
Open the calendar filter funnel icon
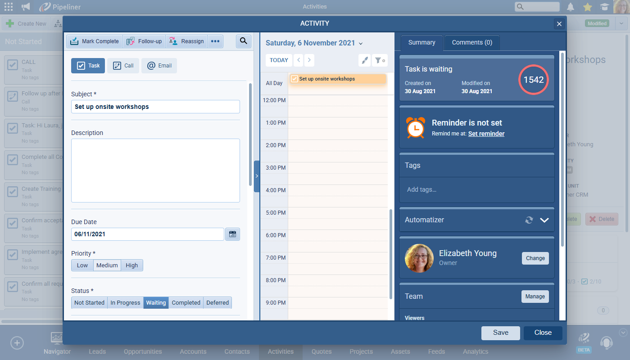pos(380,60)
